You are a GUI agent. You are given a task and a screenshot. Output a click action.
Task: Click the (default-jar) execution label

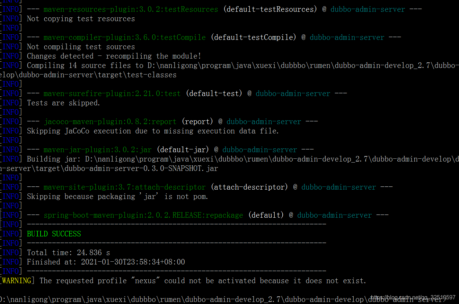pyautogui.click(x=183, y=150)
